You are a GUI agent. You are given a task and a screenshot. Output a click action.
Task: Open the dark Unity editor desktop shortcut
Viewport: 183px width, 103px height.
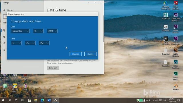166,41
